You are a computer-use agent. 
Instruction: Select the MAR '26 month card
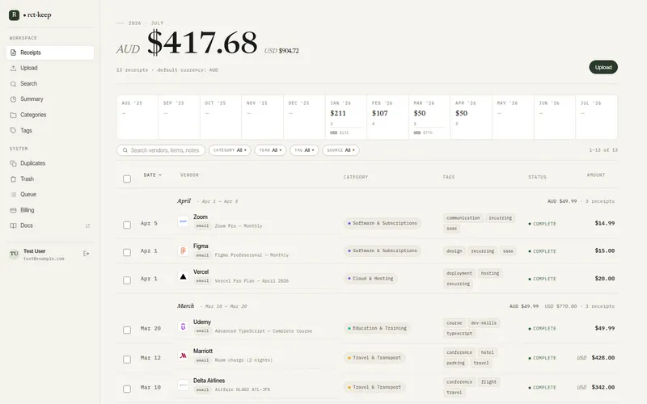click(429, 117)
